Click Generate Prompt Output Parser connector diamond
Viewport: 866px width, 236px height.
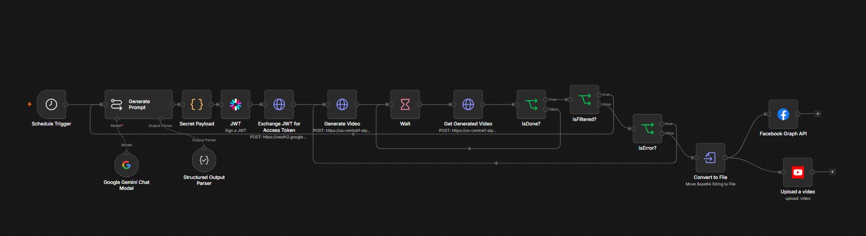[160, 119]
